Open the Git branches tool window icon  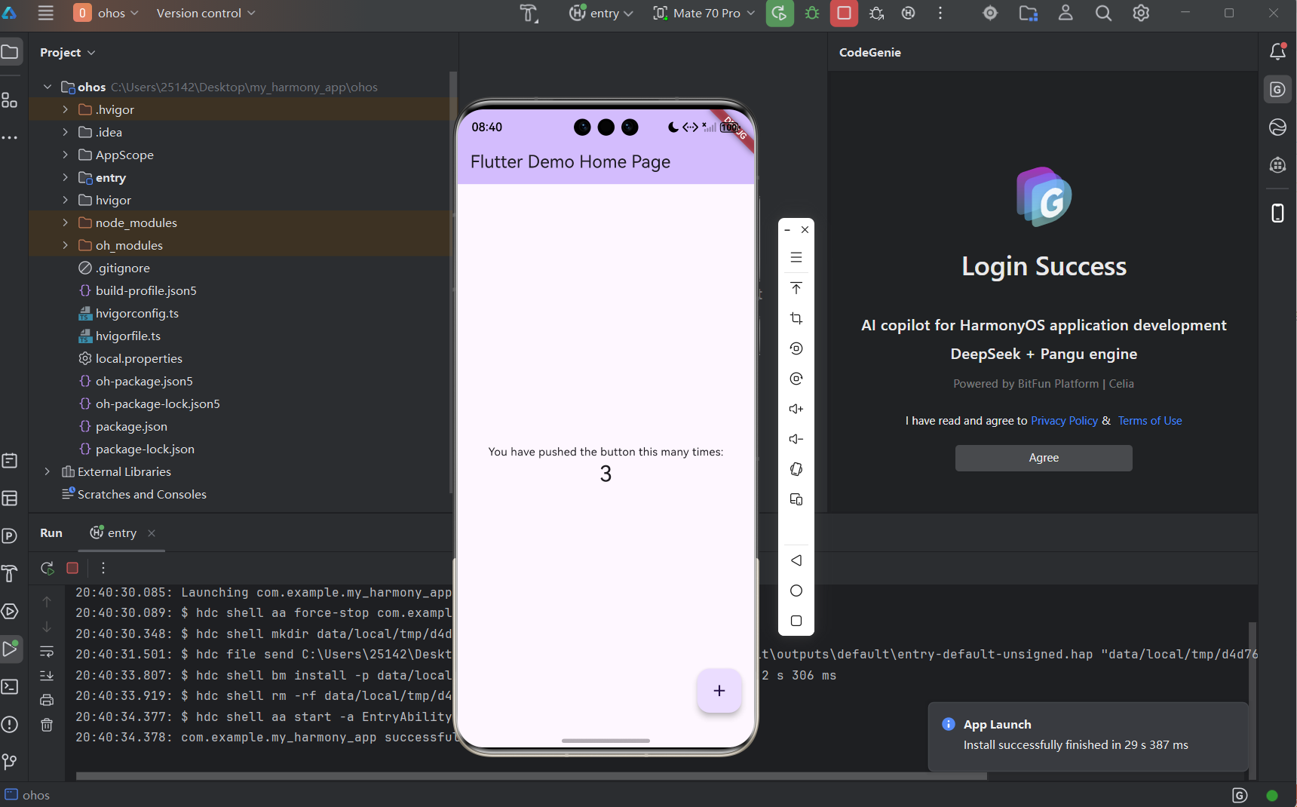click(x=10, y=762)
